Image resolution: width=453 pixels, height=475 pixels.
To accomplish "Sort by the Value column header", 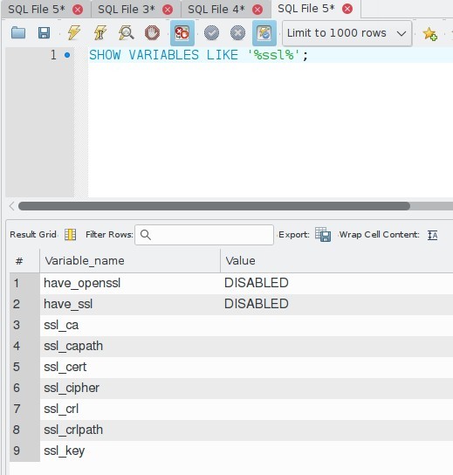I will 337,260.
